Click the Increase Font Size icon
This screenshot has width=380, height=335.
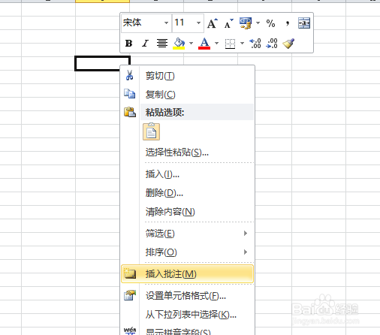coord(213,23)
